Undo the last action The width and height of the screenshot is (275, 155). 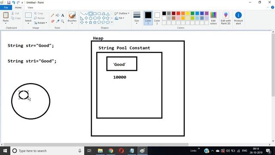(x=13, y=3)
